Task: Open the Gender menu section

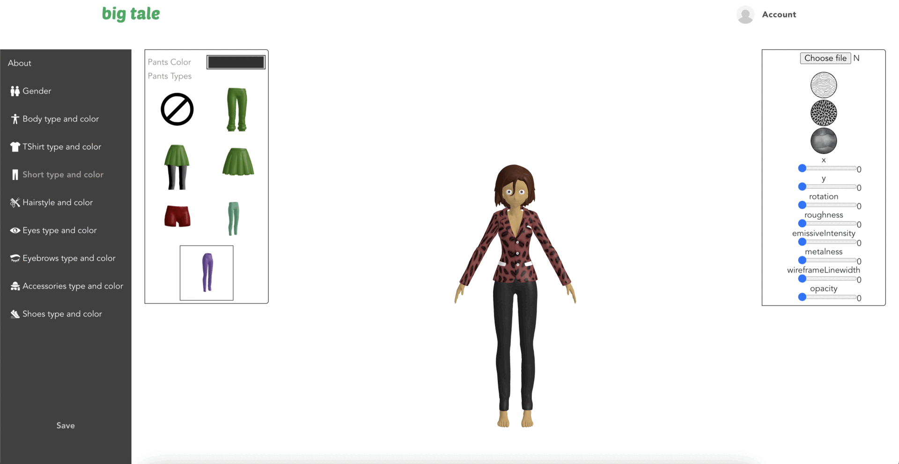Action: (37, 91)
